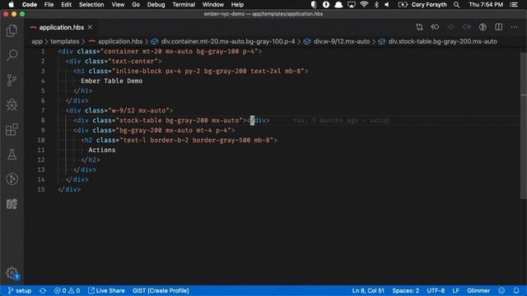Click 'text-center' class string on line 2

(x=134, y=61)
